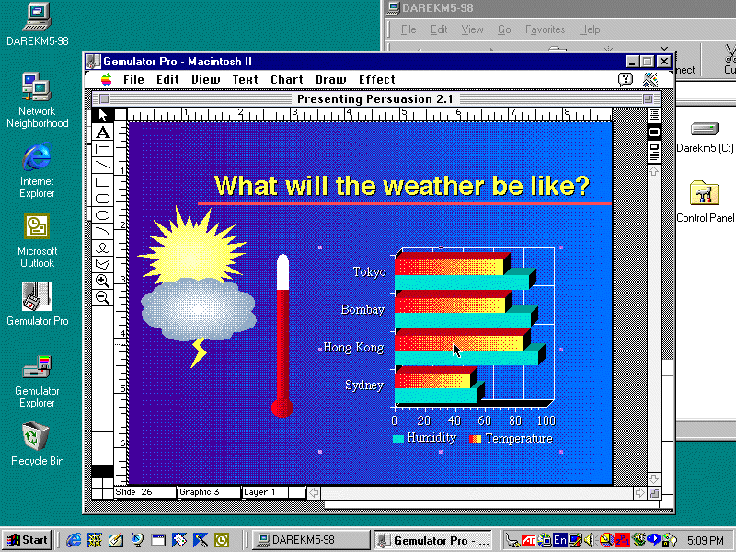Click the ATI tray icon
This screenshot has height=552, width=736.
pyautogui.click(x=529, y=540)
